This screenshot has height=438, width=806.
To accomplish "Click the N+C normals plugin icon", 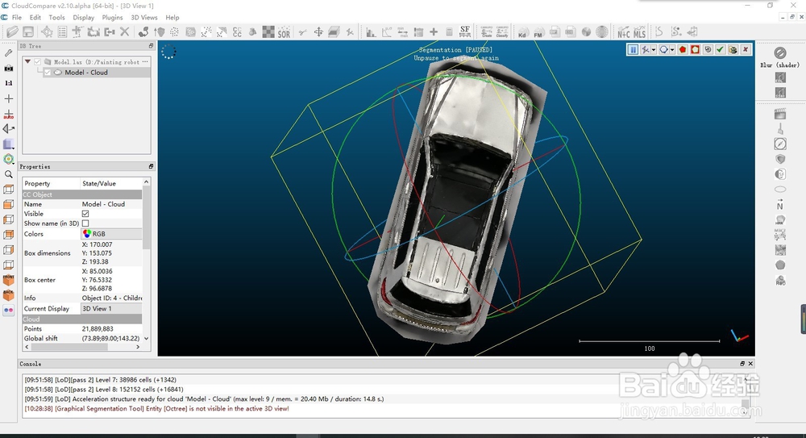I will [624, 32].
